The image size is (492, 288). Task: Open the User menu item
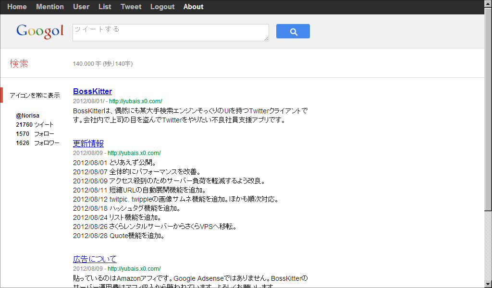(81, 7)
